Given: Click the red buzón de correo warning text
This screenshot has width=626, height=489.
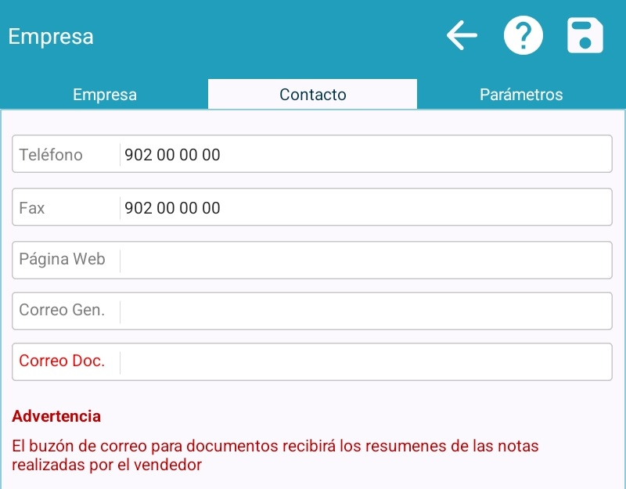Looking at the screenshot, I should pos(274,455).
